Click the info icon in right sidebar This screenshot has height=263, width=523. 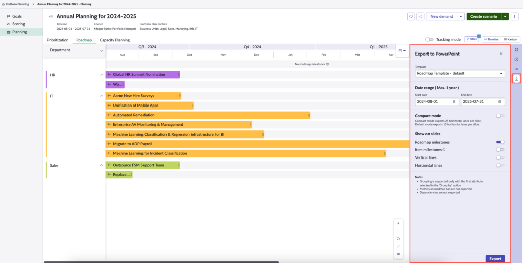pyautogui.click(x=516, y=59)
